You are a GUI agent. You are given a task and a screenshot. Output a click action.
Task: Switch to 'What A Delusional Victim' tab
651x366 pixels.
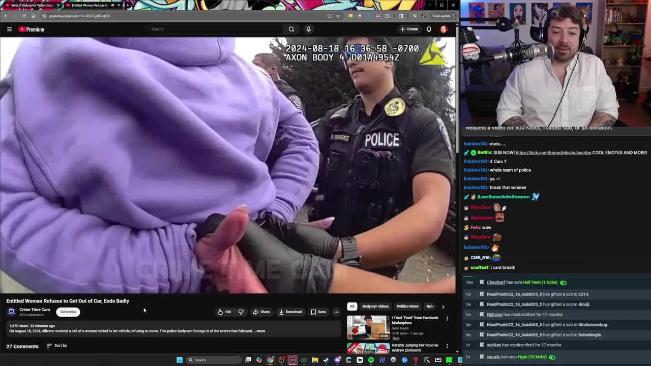point(32,5)
